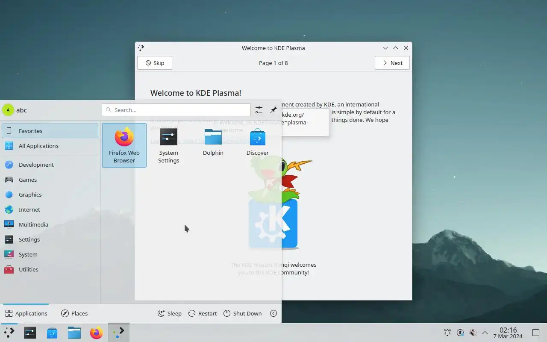Click the Restart button
The image size is (547, 342).
(x=203, y=313)
